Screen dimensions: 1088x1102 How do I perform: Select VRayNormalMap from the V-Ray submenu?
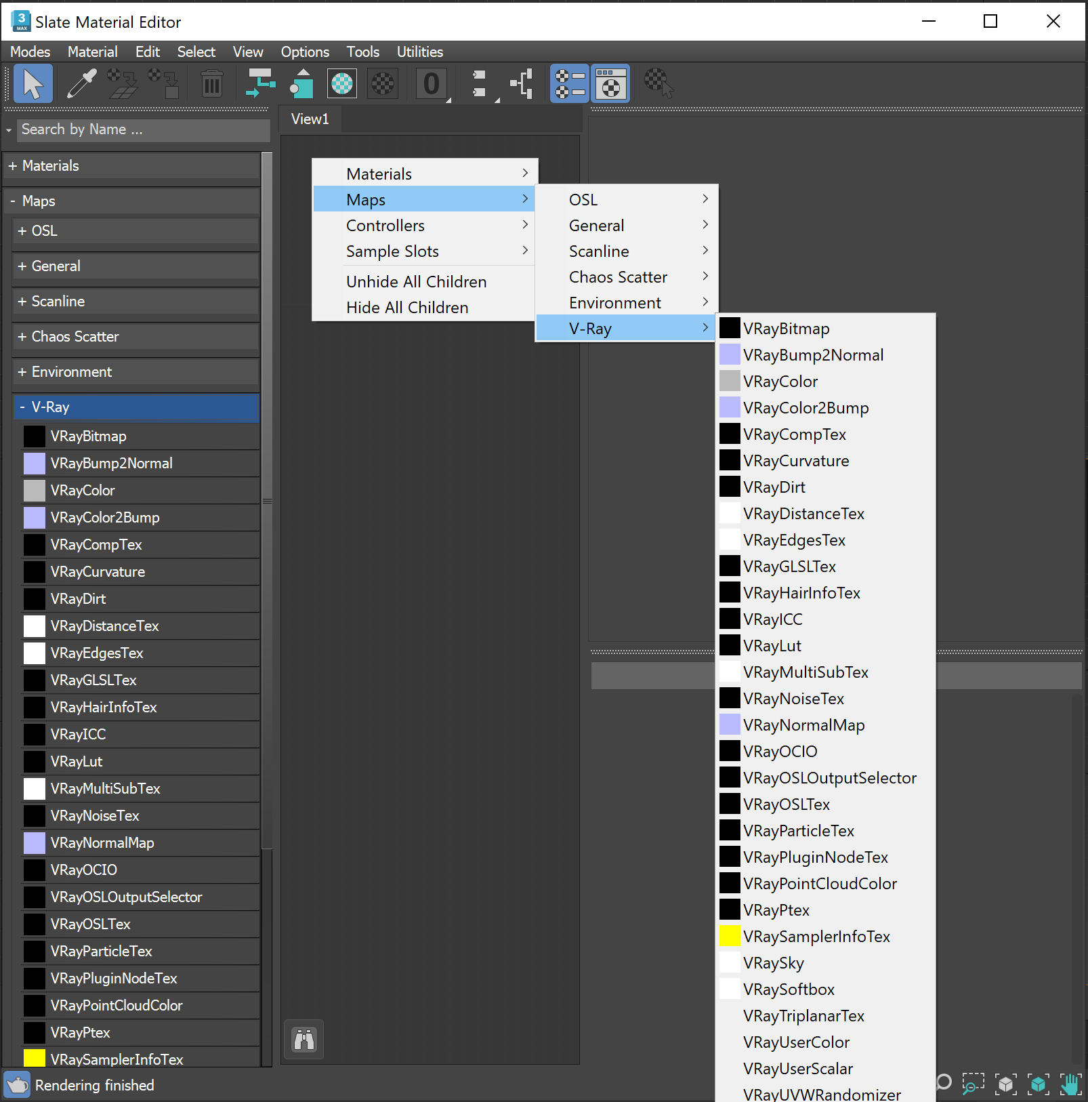tap(804, 725)
